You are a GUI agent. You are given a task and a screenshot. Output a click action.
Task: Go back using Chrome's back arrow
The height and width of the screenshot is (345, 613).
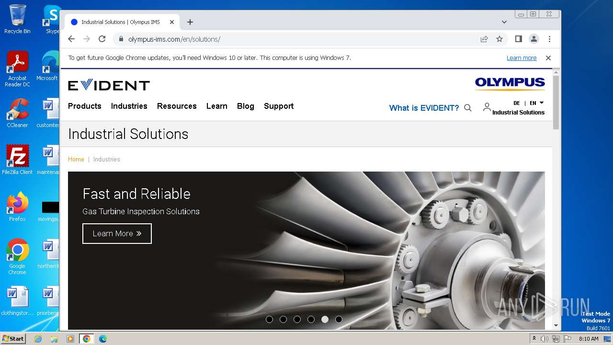71,39
